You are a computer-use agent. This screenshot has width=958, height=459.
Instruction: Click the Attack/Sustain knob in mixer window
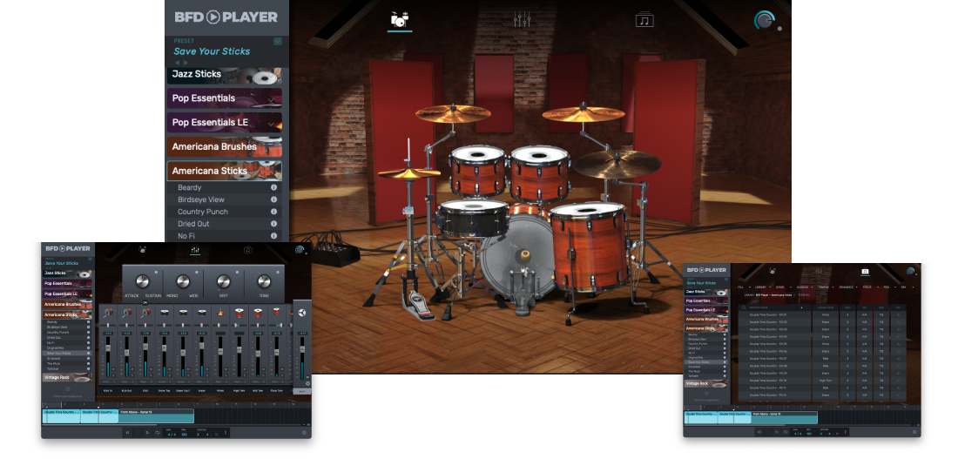pos(142,281)
